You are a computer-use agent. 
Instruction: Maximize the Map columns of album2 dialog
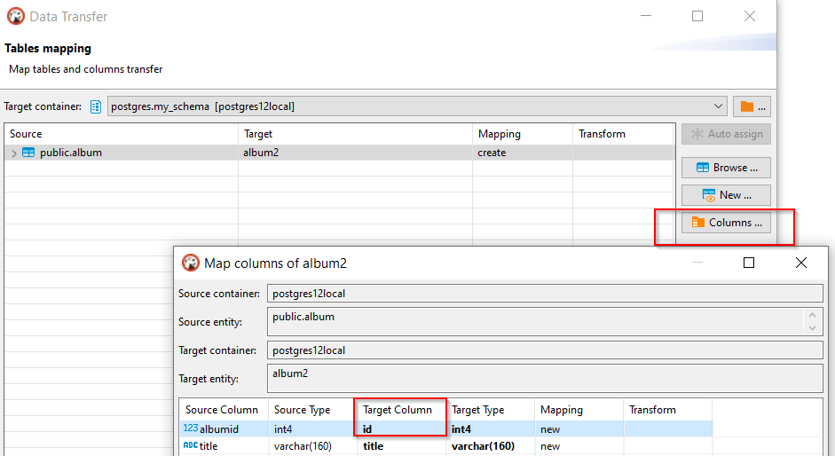(x=749, y=263)
